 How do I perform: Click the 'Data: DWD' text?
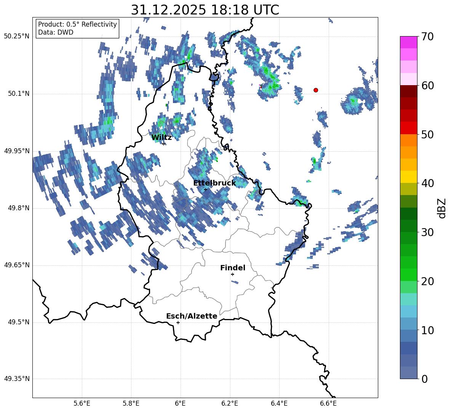(56, 32)
